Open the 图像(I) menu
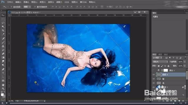Image resolution: width=188 pixels, height=105 pixels. 26,2
